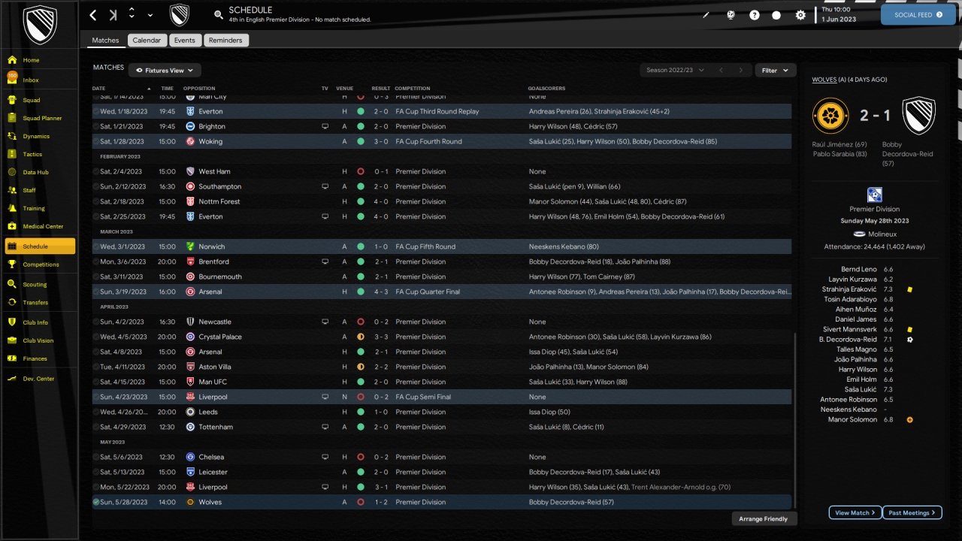962x541 pixels.
Task: Open the help question mark icon
Action: click(755, 15)
